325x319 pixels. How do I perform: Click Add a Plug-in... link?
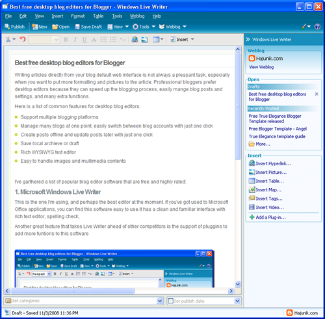click(x=267, y=217)
